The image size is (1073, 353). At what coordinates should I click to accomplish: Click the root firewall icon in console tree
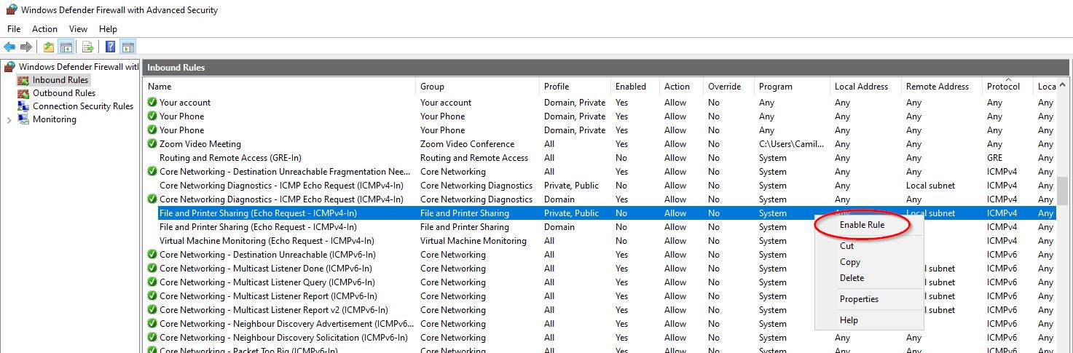pos(10,67)
